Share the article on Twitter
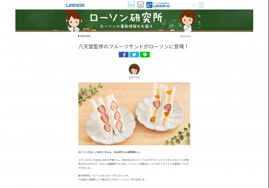Screen dimensions: 269x188 (134, 55)
